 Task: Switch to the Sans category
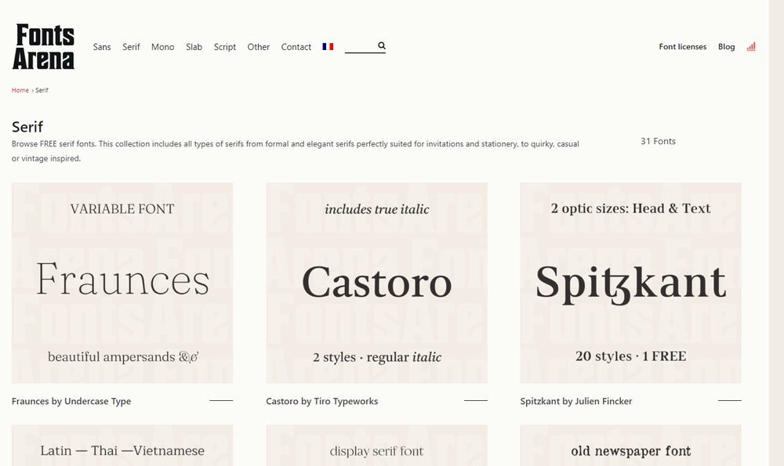pos(102,47)
